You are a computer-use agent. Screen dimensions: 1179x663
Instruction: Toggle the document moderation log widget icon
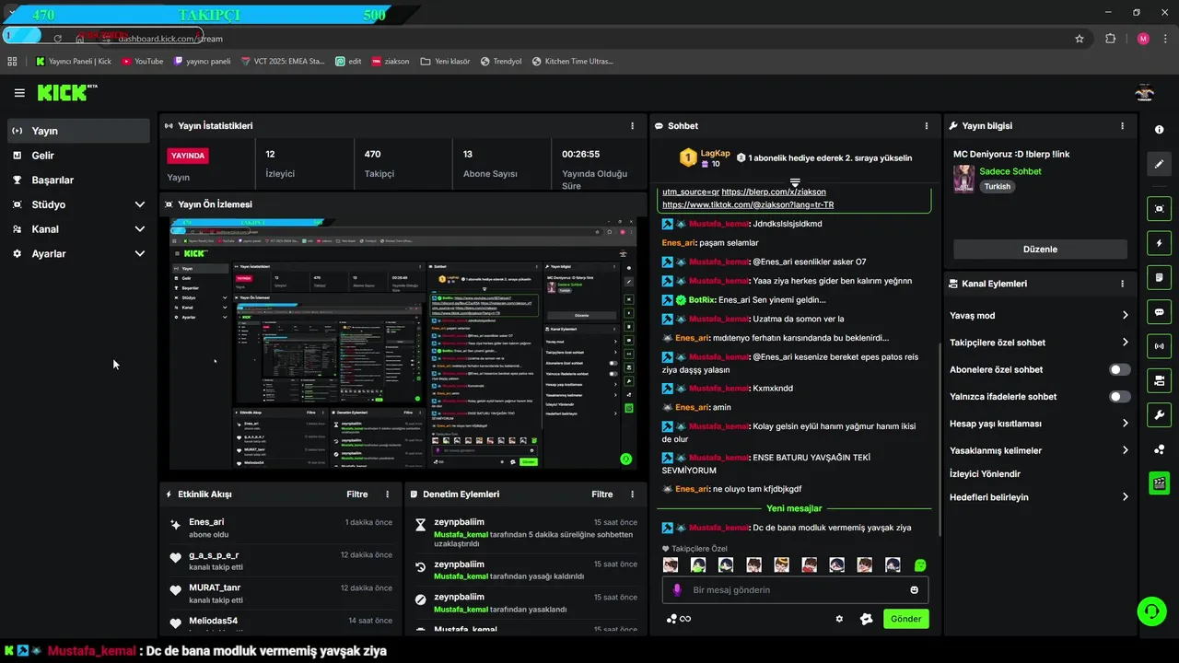tap(1160, 277)
